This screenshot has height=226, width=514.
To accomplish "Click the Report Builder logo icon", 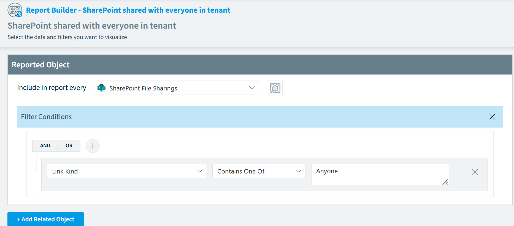I will [15, 10].
